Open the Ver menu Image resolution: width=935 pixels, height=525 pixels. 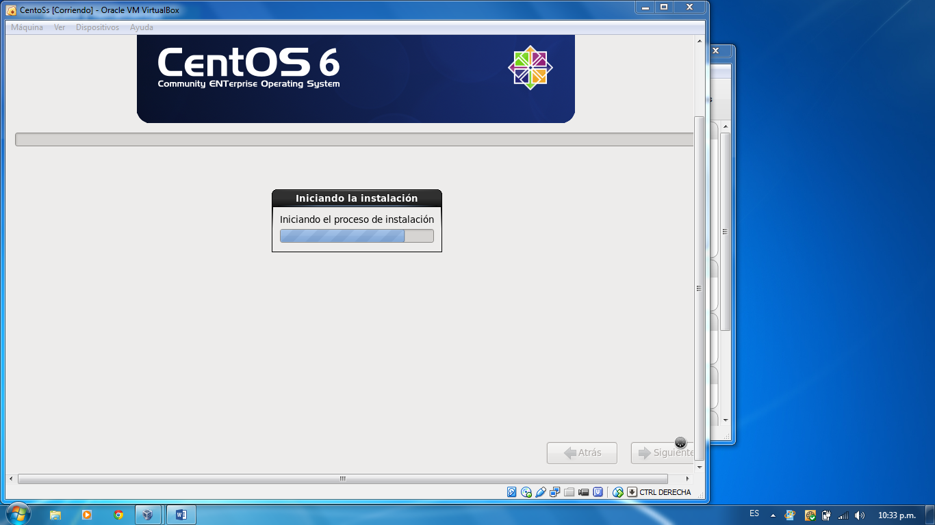pyautogui.click(x=60, y=27)
